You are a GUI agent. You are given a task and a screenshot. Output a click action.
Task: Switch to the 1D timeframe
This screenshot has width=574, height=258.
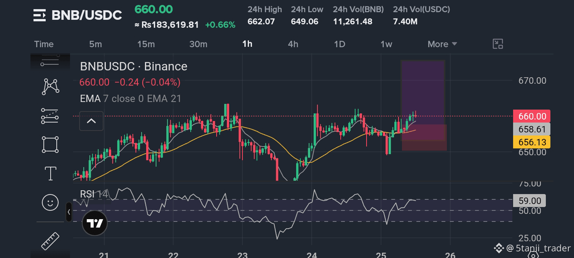pyautogui.click(x=340, y=44)
